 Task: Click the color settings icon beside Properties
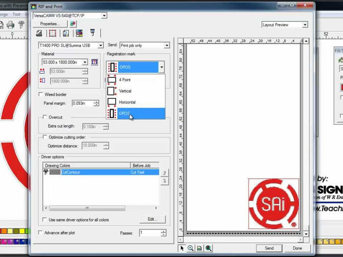(x=73, y=24)
